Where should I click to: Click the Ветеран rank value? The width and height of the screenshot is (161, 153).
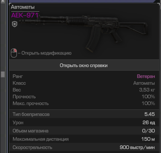(146, 76)
